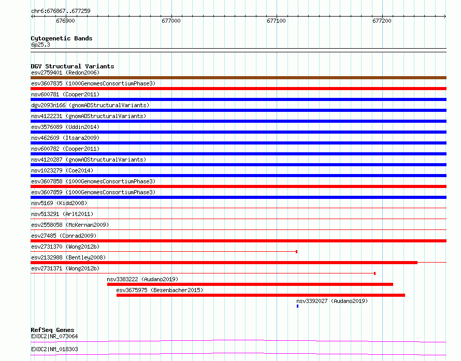Select the red esv3675975 variant bar
Viewport: 461px width, 361px height.
(261, 295)
